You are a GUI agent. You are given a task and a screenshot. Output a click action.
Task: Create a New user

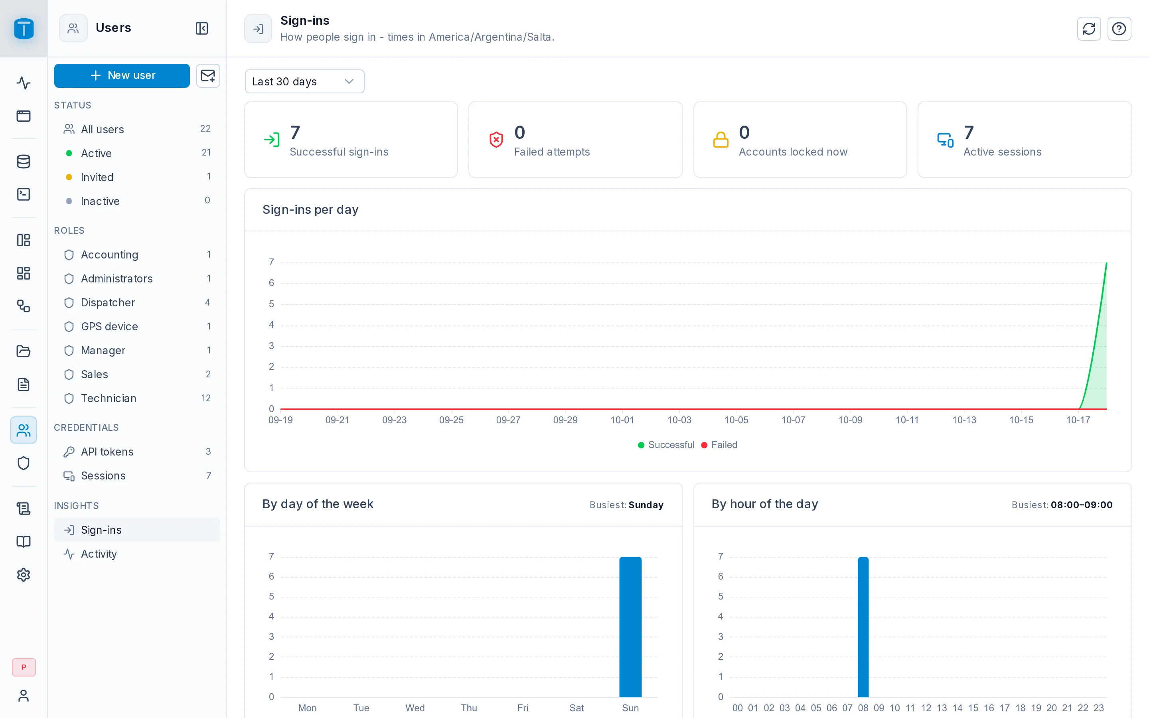click(122, 75)
